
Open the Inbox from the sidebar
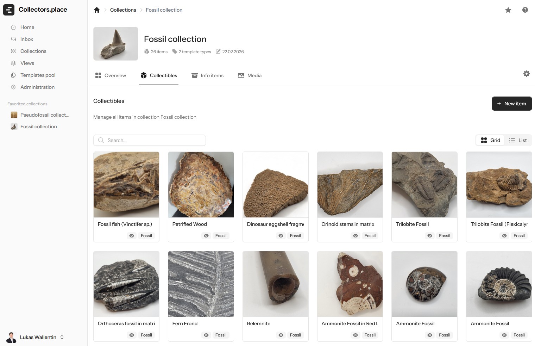[26, 39]
